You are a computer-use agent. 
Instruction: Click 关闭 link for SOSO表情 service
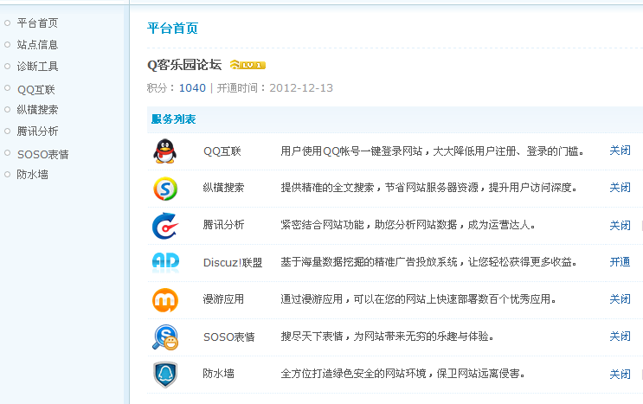point(620,337)
